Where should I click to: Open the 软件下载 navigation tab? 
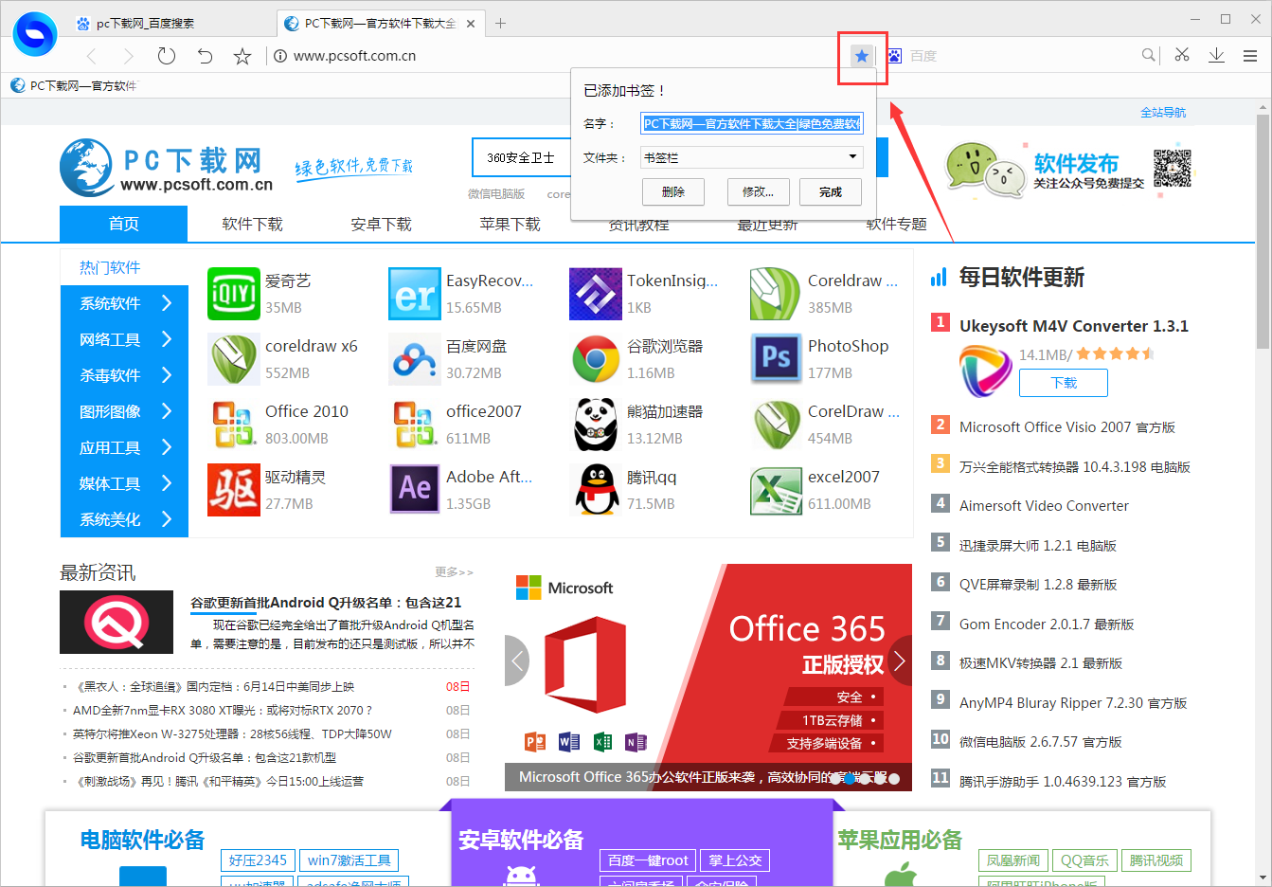(x=252, y=224)
